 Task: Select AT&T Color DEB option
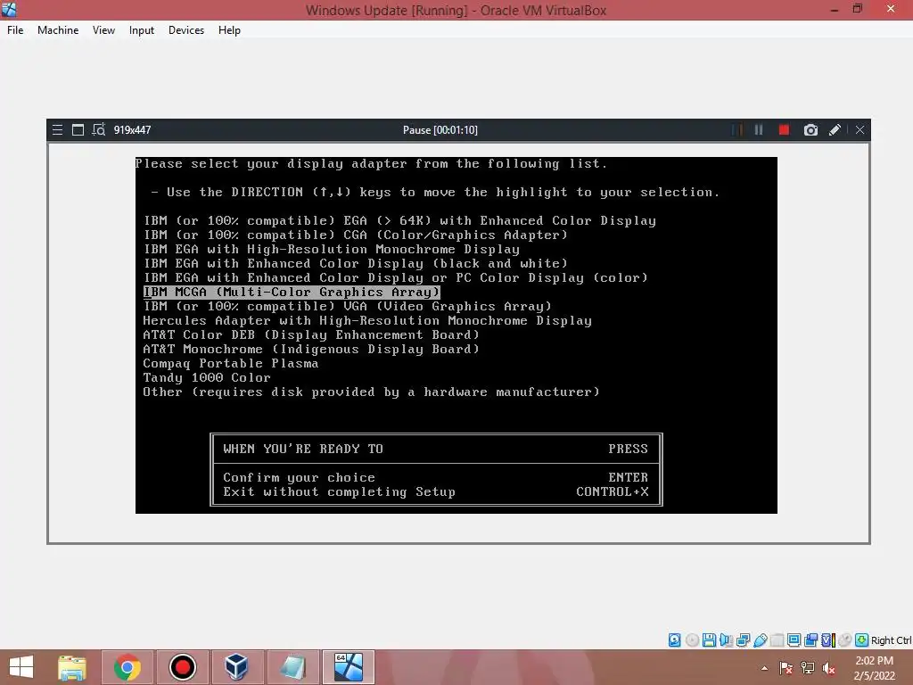(311, 335)
